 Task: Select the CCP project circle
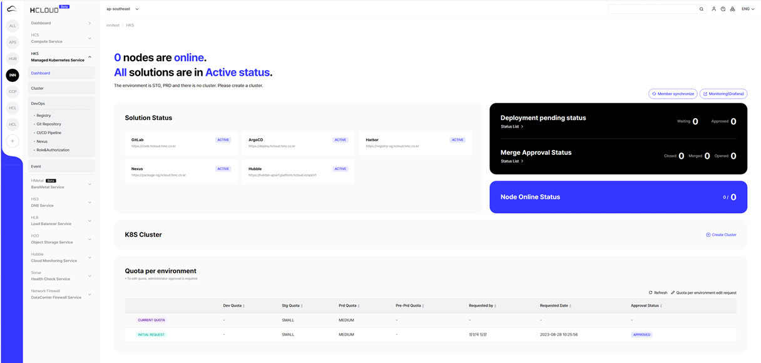coord(13,91)
